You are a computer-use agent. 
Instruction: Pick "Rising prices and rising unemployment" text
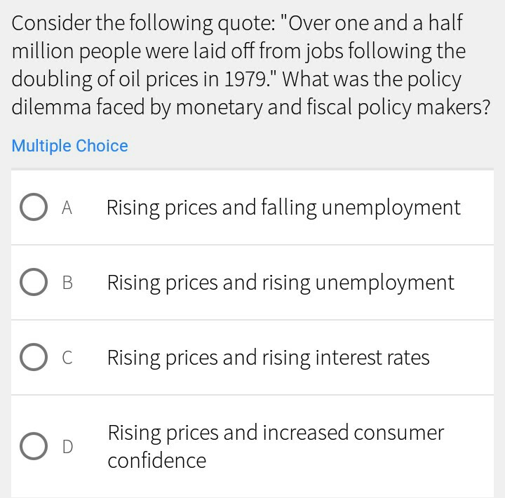281,283
